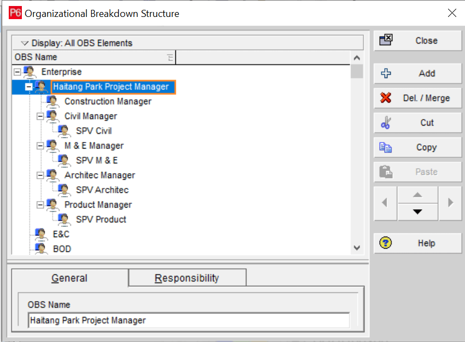Click the Close button with window icon
Screen dimensions: 465x342
click(417, 40)
